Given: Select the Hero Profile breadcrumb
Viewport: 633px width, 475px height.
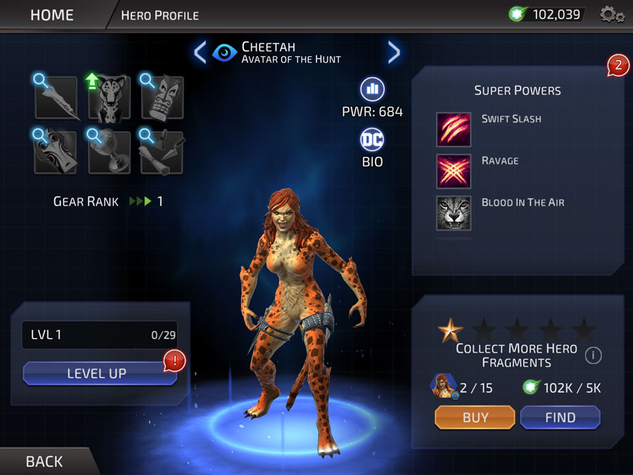Looking at the screenshot, I should (160, 15).
